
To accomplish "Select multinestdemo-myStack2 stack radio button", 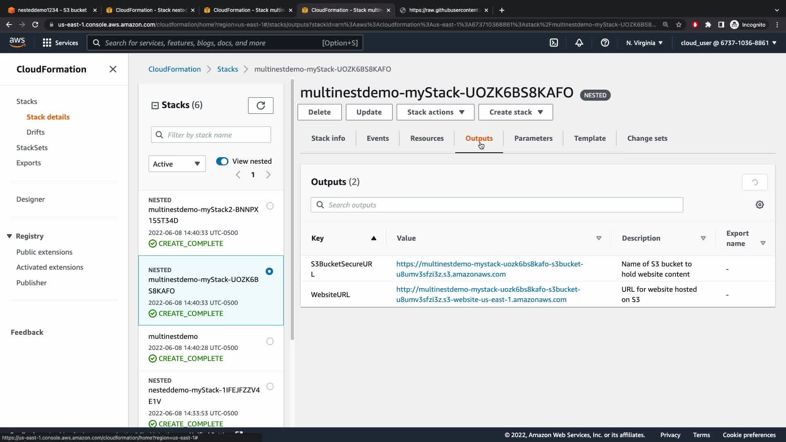I will click(270, 206).
